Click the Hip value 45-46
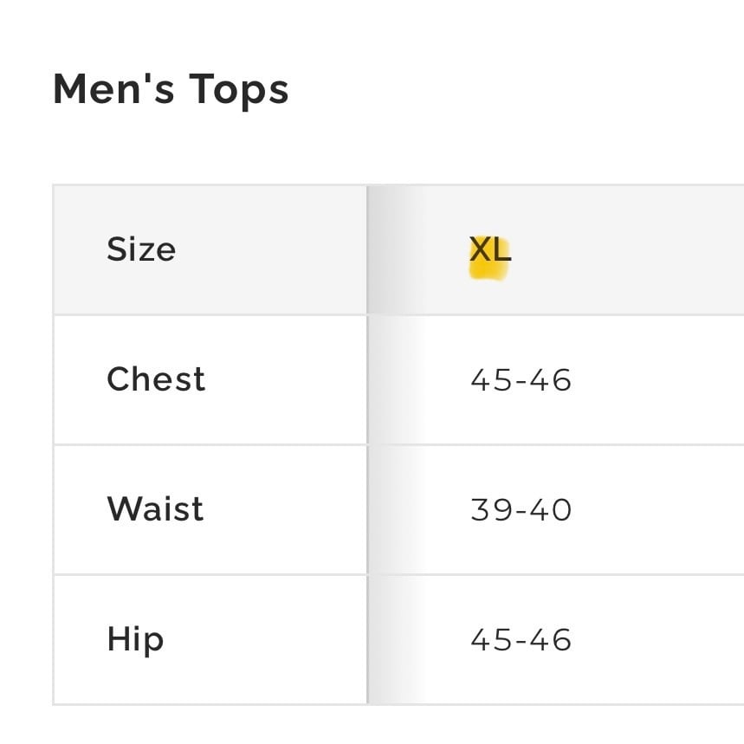The height and width of the screenshot is (744, 744). pyautogui.click(x=521, y=639)
